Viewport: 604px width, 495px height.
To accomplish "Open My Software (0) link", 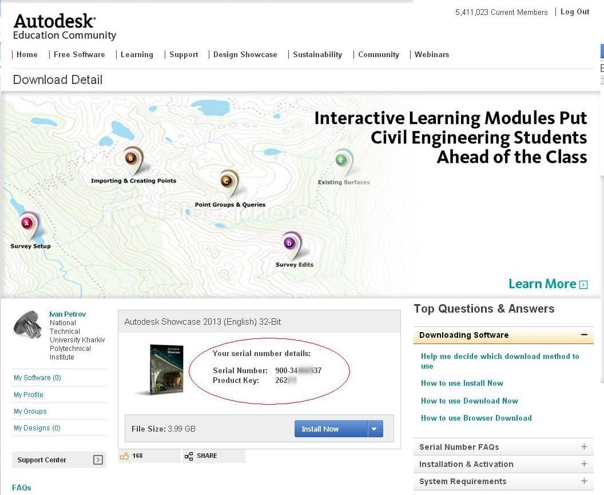I will coord(37,378).
